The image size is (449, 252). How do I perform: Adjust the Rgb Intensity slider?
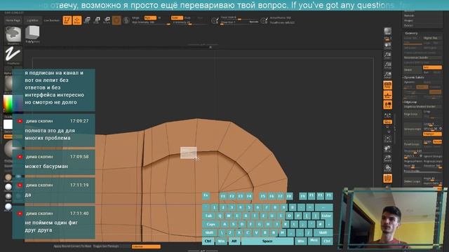[151, 22]
